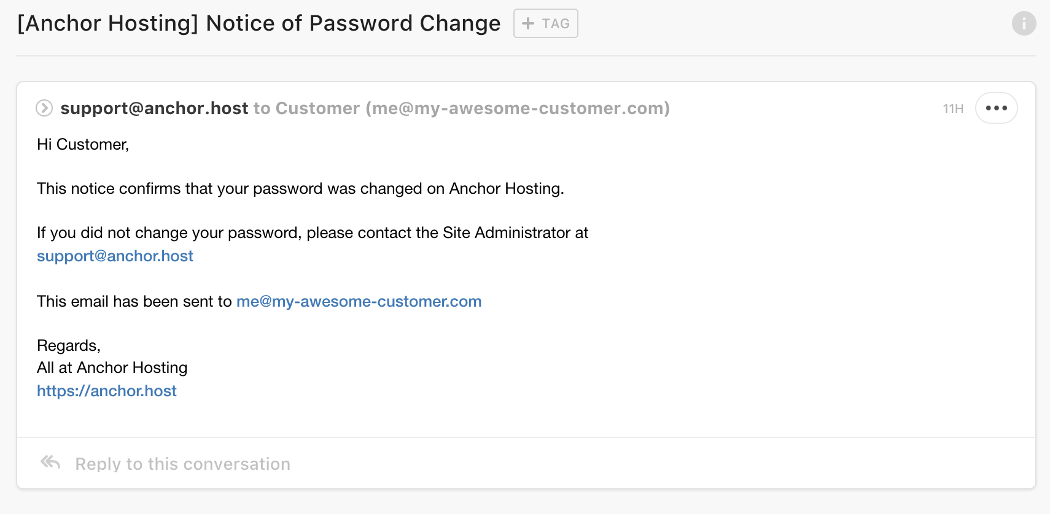This screenshot has height=514, width=1050.
Task: Click the reply-all arrows icon
Action: pos(50,462)
